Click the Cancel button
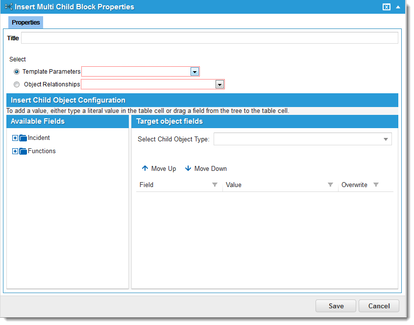This screenshot has width=414, height=325. coord(379,306)
